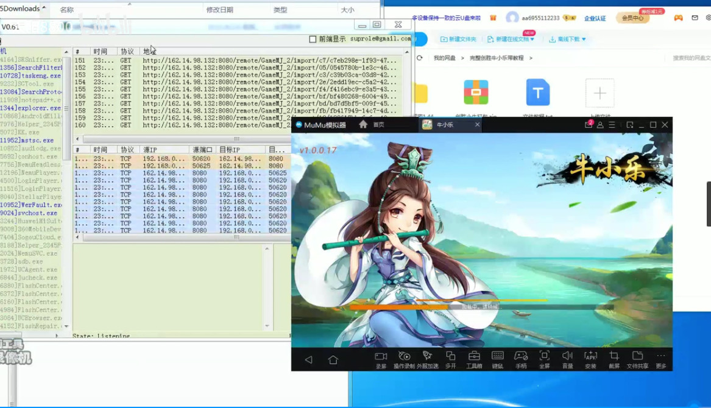Toggle the 前端显示 checkbox
Screen dimensions: 711x408
[313, 39]
